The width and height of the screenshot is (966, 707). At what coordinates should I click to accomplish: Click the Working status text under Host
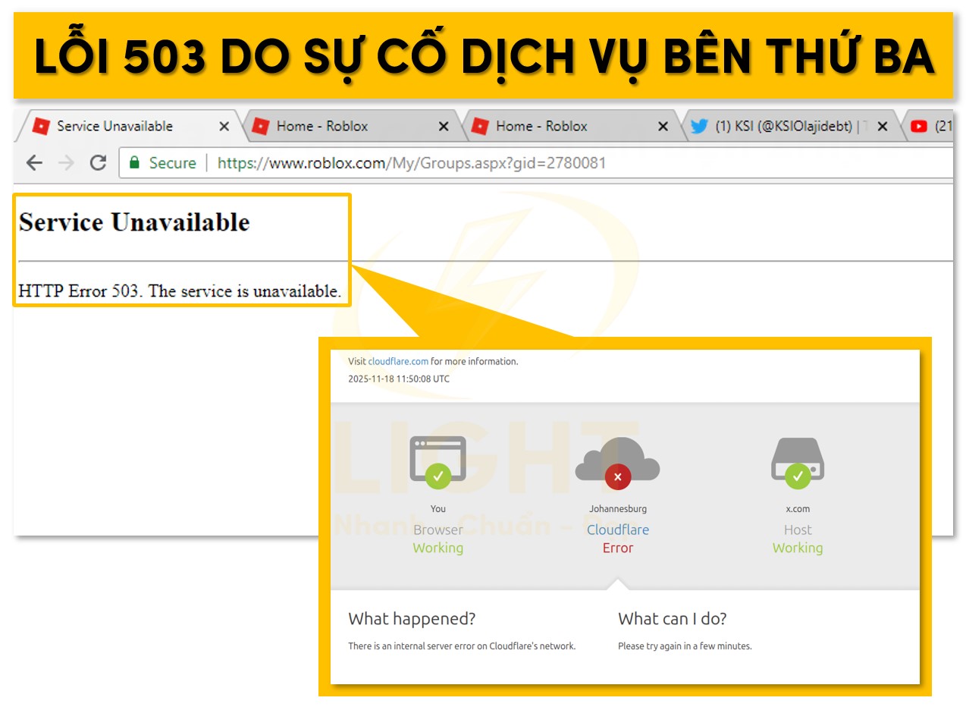pyautogui.click(x=798, y=548)
